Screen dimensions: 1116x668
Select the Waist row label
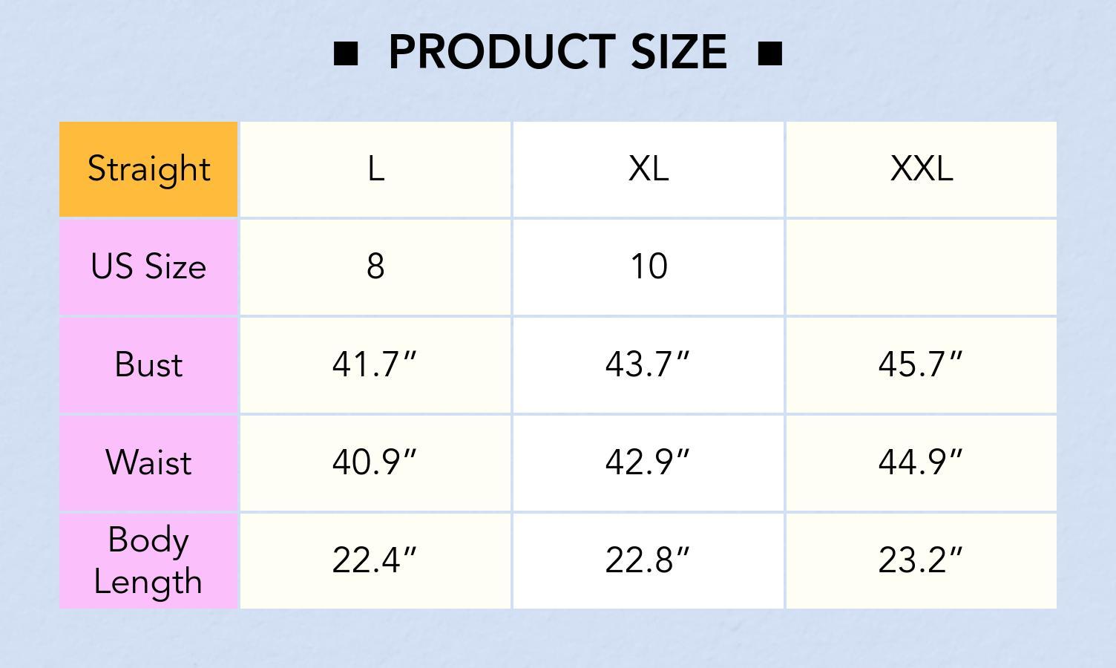tap(148, 462)
